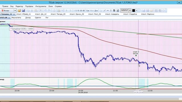Select the text label A tool
The height and width of the screenshot is (102, 182).
(117, 11)
